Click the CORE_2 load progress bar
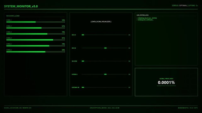Viewport: 202px width, 113px height. point(36,28)
